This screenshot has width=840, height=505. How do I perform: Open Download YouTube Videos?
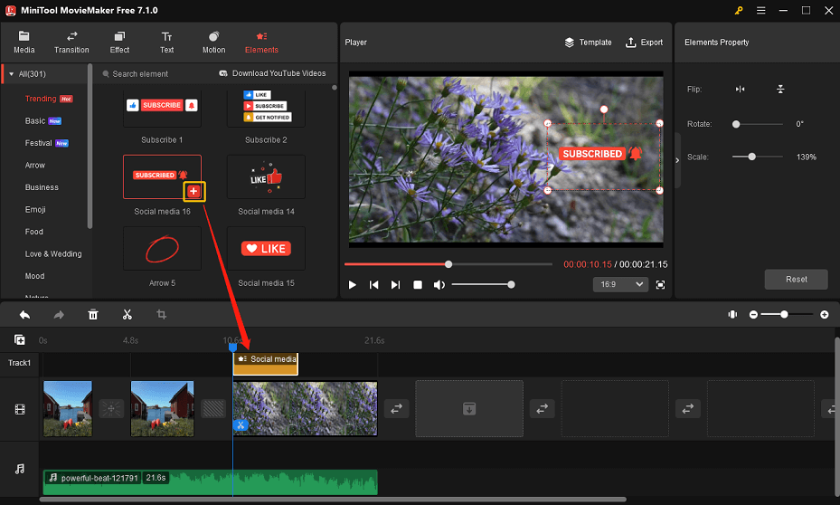272,73
